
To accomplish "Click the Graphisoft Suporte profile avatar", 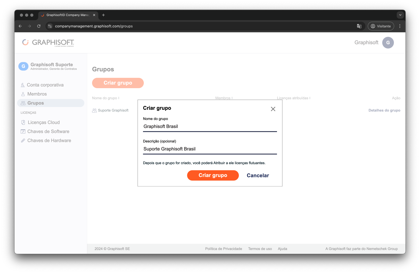I will [x=23, y=66].
